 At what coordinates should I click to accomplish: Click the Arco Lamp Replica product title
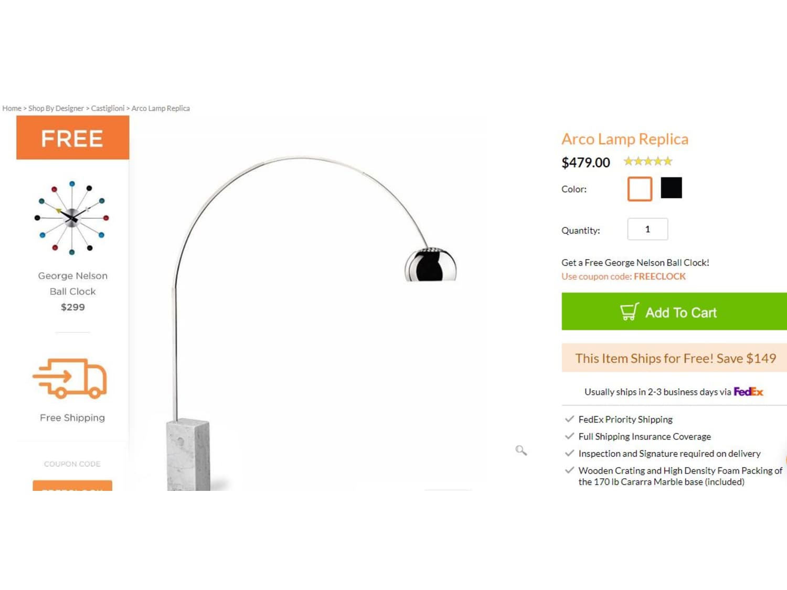pyautogui.click(x=625, y=139)
